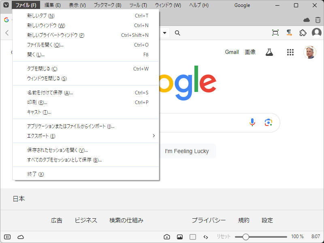Open the extensions puzzle piece icon
This screenshot has width=324, height=243.
pos(303,33)
